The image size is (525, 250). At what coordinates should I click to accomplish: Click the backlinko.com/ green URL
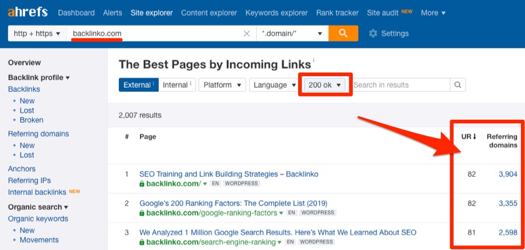[x=173, y=184]
